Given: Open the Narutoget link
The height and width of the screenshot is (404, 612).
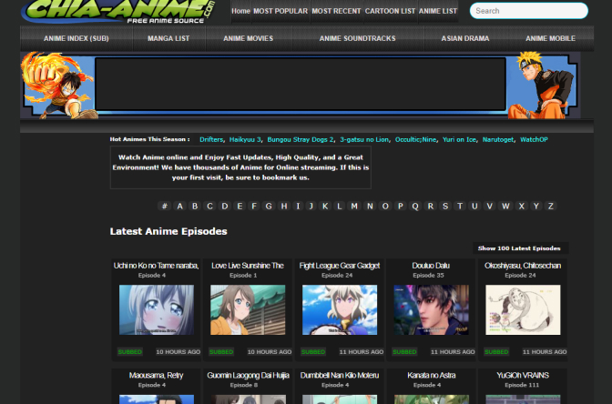Looking at the screenshot, I should (x=498, y=139).
